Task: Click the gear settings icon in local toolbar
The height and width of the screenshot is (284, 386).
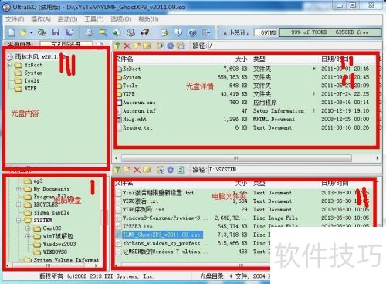Action: tap(171, 170)
